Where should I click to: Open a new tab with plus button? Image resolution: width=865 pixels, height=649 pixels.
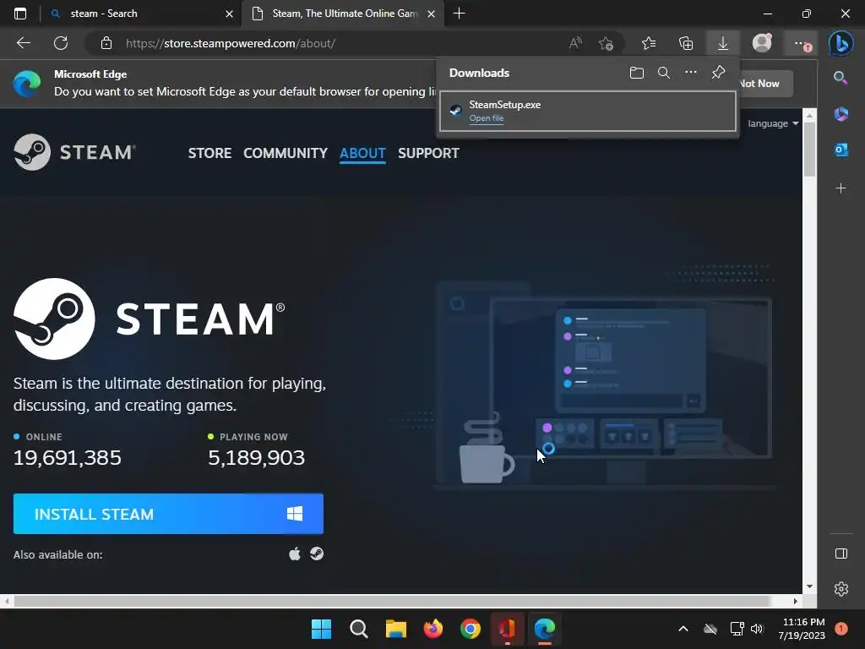[459, 14]
